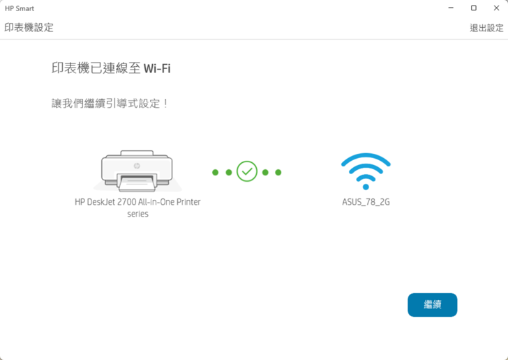The width and height of the screenshot is (508, 360).
Task: Click the ASUS_78_2G network name
Action: point(366,203)
